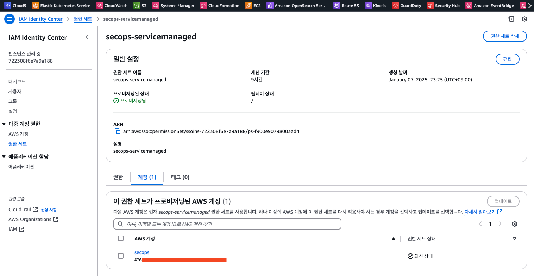This screenshot has height=276, width=534.
Task: Go to previous page of accounts
Action: (x=480, y=224)
